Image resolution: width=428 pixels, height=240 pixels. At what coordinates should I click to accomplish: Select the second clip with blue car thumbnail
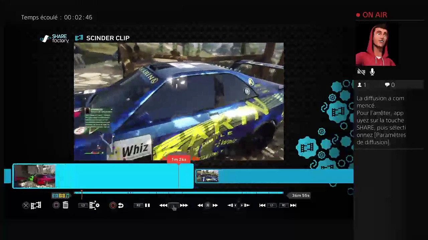274,176
